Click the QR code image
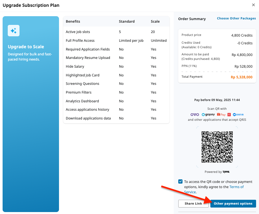Screen dimensions: 259x214 click(x=217, y=147)
